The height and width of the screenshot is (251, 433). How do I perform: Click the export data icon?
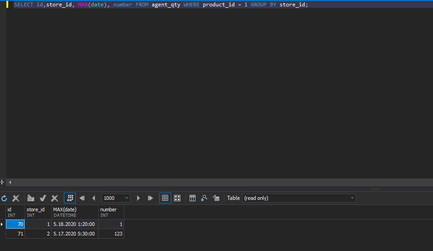[216, 198]
